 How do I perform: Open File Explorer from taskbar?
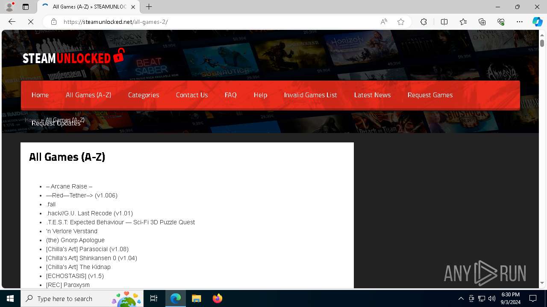(x=197, y=298)
